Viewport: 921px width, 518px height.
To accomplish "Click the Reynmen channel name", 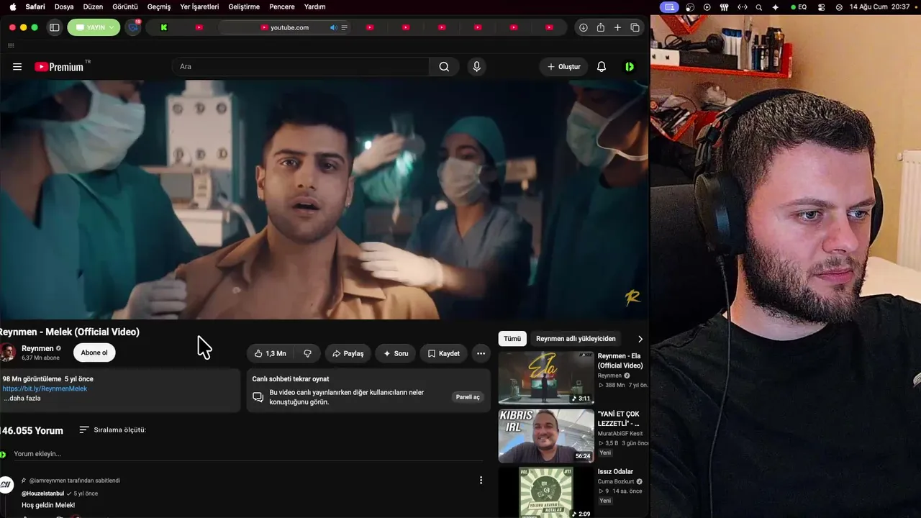I will tap(37, 348).
